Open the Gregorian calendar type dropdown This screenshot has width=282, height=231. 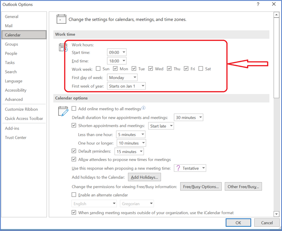tap(137, 204)
